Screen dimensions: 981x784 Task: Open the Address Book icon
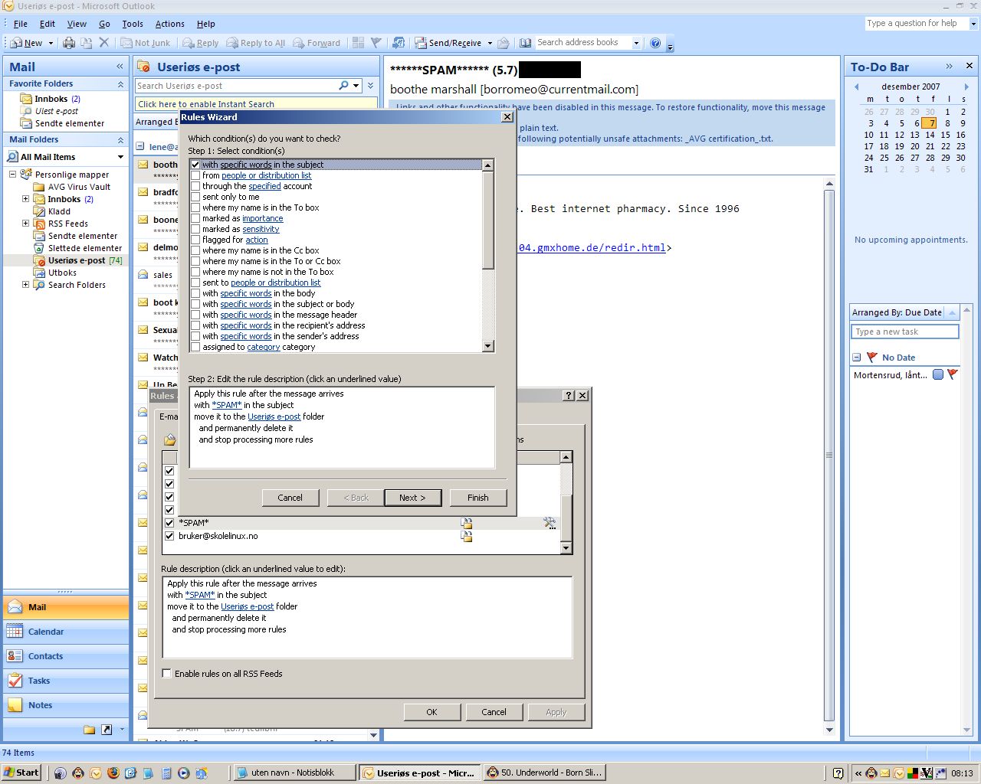tap(525, 43)
